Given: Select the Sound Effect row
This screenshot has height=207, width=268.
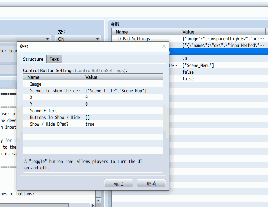Looking at the screenshot, I should (x=93, y=111).
